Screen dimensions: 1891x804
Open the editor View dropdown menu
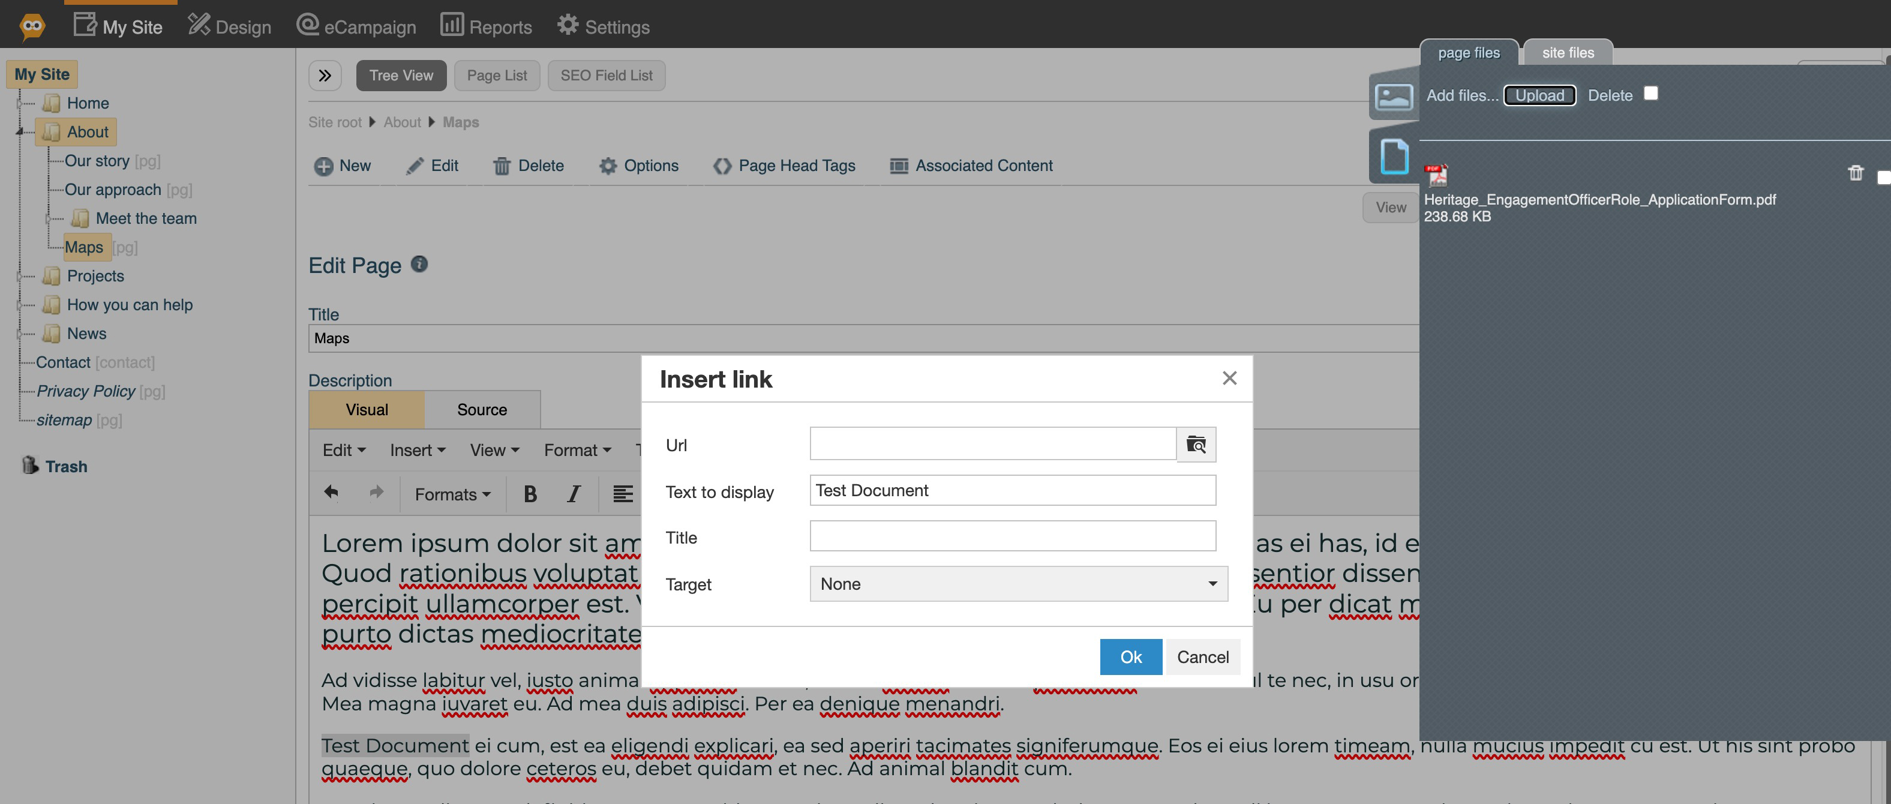tap(494, 450)
